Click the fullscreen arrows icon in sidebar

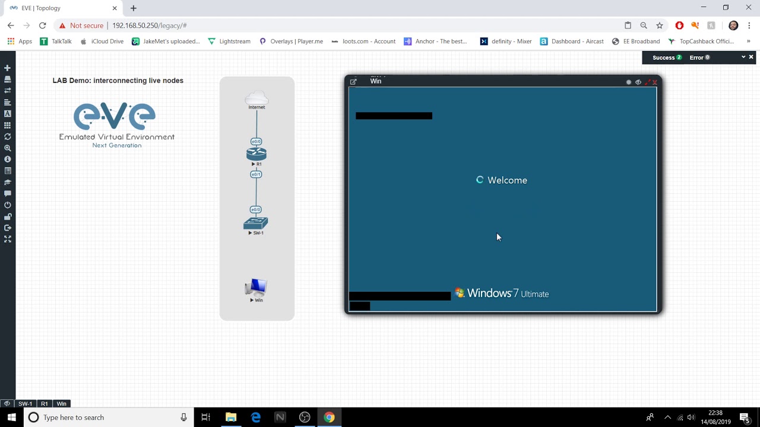(x=8, y=239)
